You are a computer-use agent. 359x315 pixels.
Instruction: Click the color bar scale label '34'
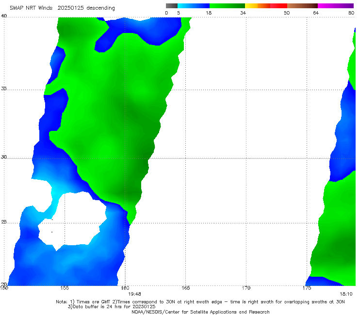(243, 13)
